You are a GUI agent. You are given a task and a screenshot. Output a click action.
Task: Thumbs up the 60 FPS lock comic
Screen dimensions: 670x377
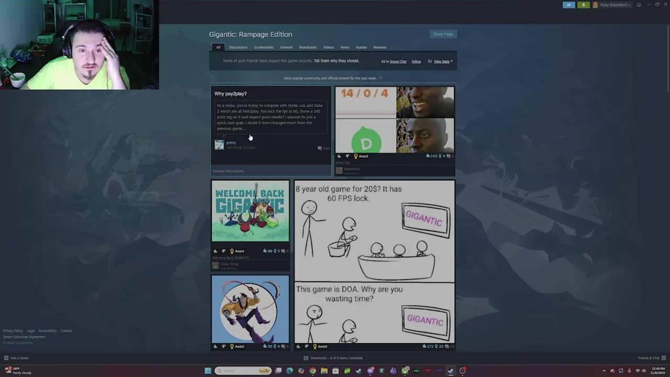(x=298, y=346)
